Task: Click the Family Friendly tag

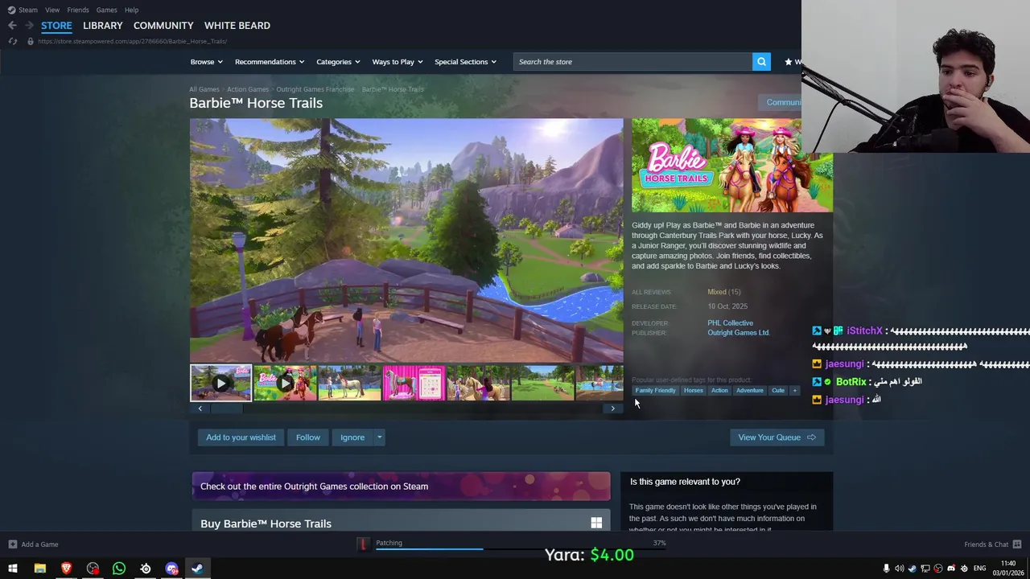Action: point(656,391)
